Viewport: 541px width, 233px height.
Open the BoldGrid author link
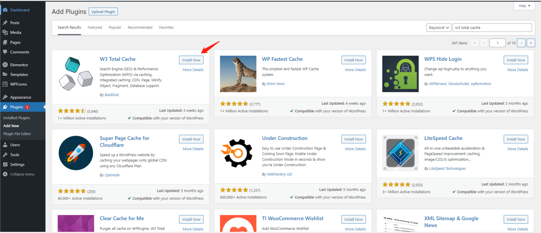pos(111,95)
